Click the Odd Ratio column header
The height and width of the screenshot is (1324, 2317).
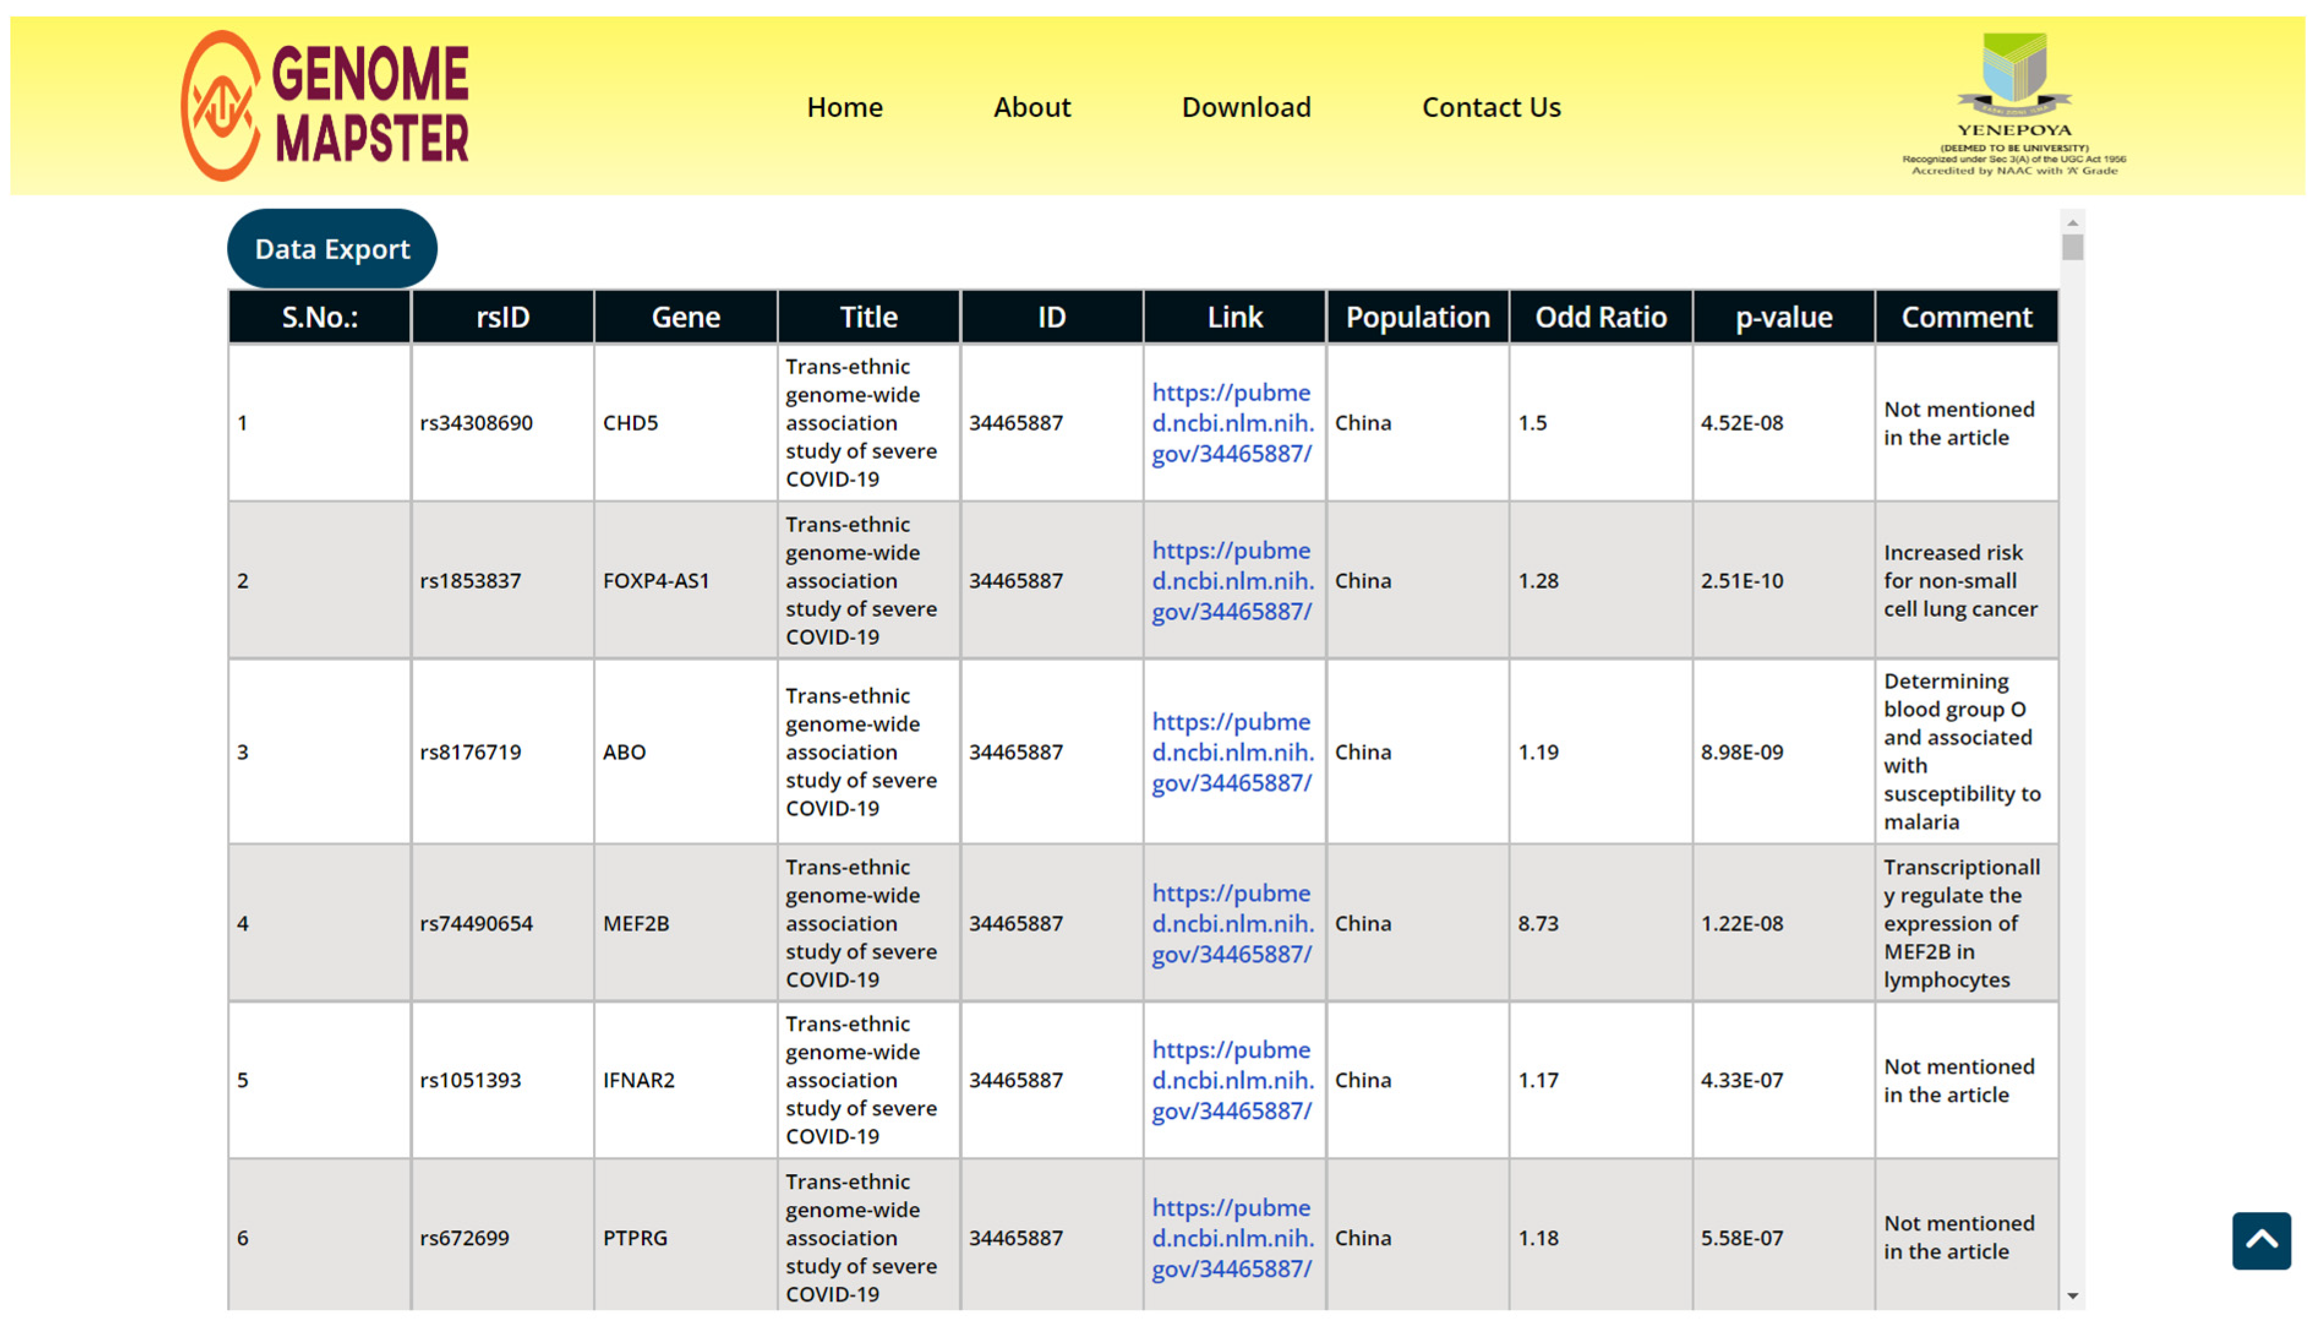pyautogui.click(x=1600, y=318)
